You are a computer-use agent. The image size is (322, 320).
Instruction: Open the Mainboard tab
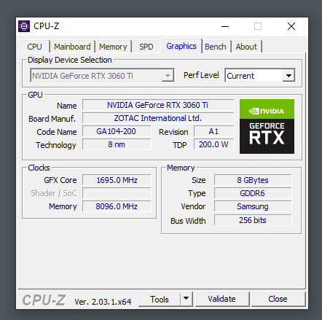point(72,47)
